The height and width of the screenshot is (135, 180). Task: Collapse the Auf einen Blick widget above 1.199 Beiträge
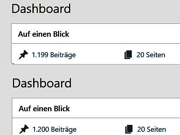pos(44,34)
